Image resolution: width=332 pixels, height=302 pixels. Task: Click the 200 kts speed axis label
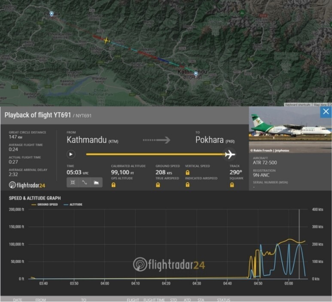(x=317, y=244)
